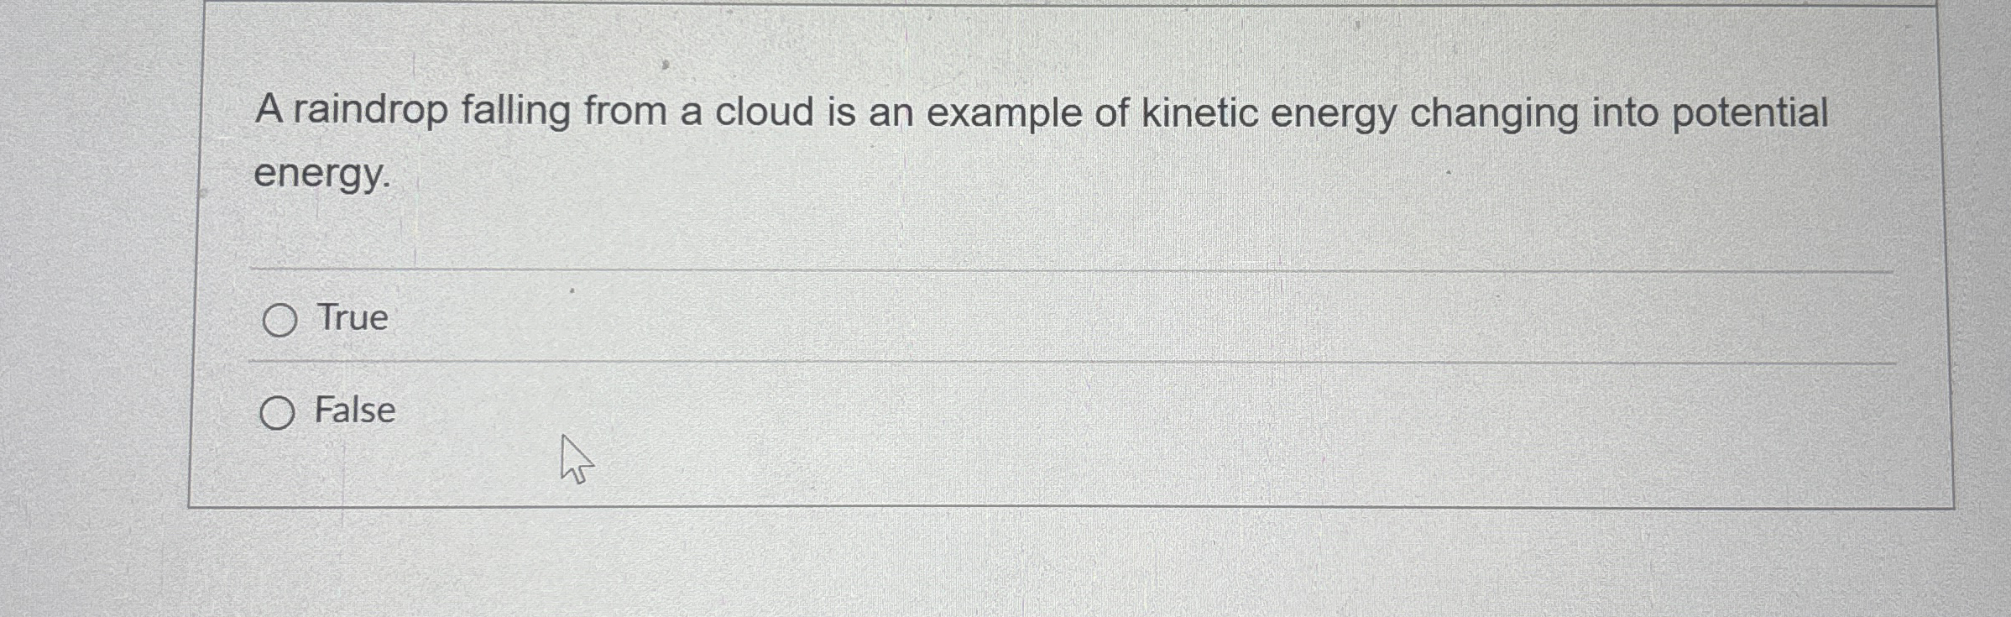This screenshot has height=617, width=2011.
Task: Click the circle next to False
Action: click(278, 413)
